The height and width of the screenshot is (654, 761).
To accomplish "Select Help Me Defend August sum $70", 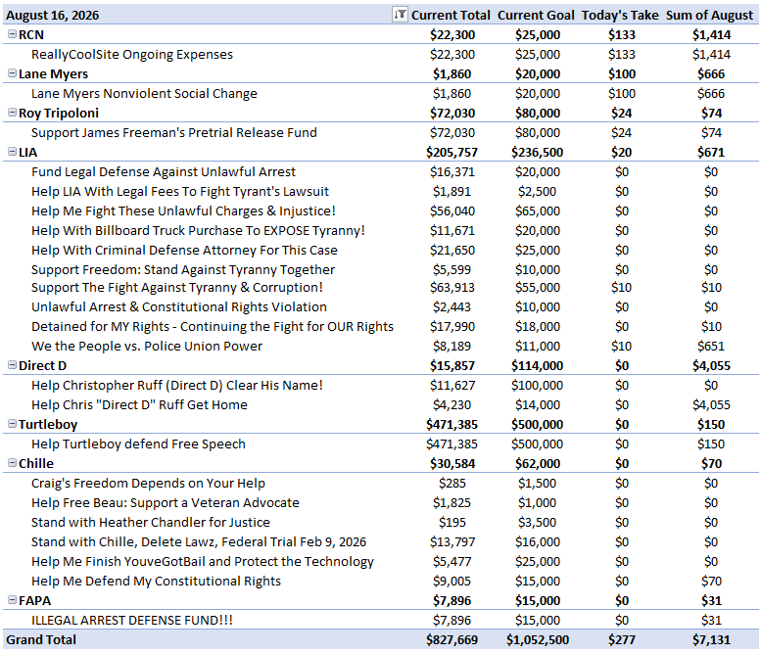I will click(711, 582).
